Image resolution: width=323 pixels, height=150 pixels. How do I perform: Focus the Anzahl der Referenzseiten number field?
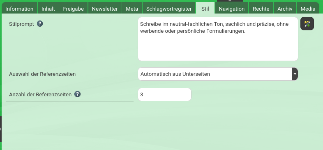pyautogui.click(x=165, y=95)
